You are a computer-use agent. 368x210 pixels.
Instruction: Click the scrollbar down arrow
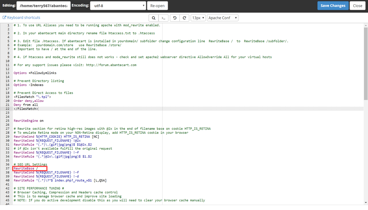click(x=365, y=203)
